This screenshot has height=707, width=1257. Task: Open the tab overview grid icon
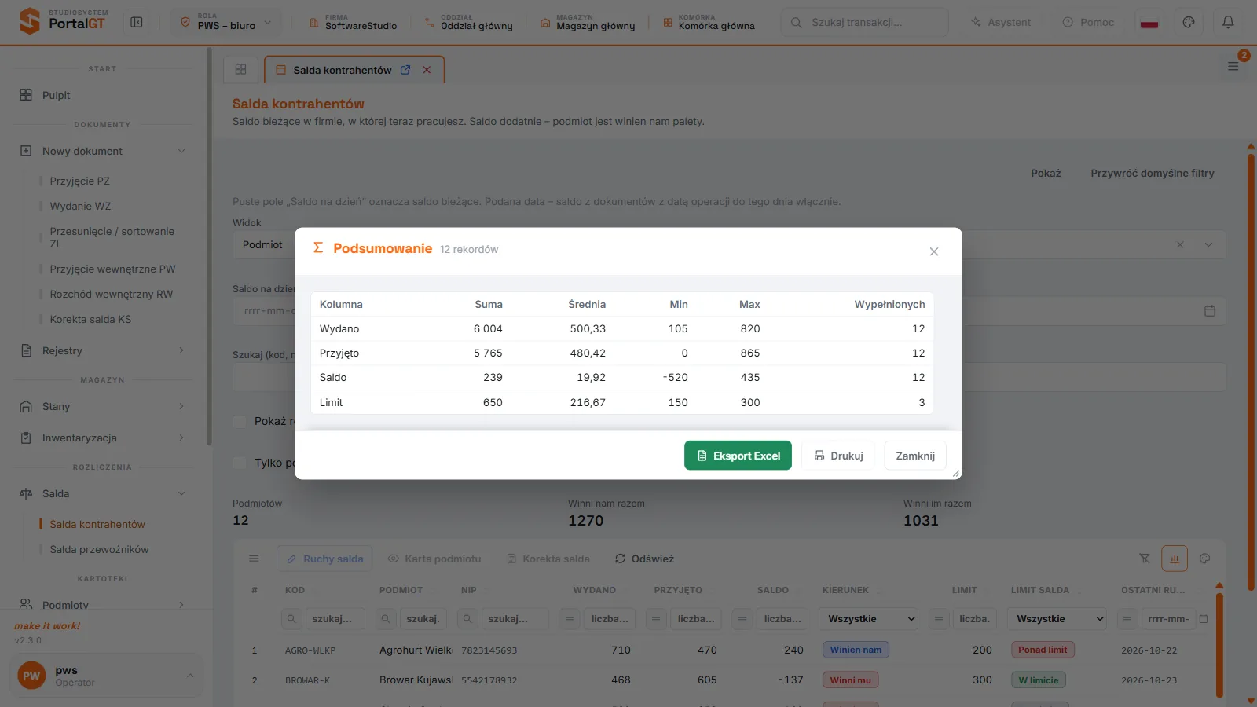(241, 69)
